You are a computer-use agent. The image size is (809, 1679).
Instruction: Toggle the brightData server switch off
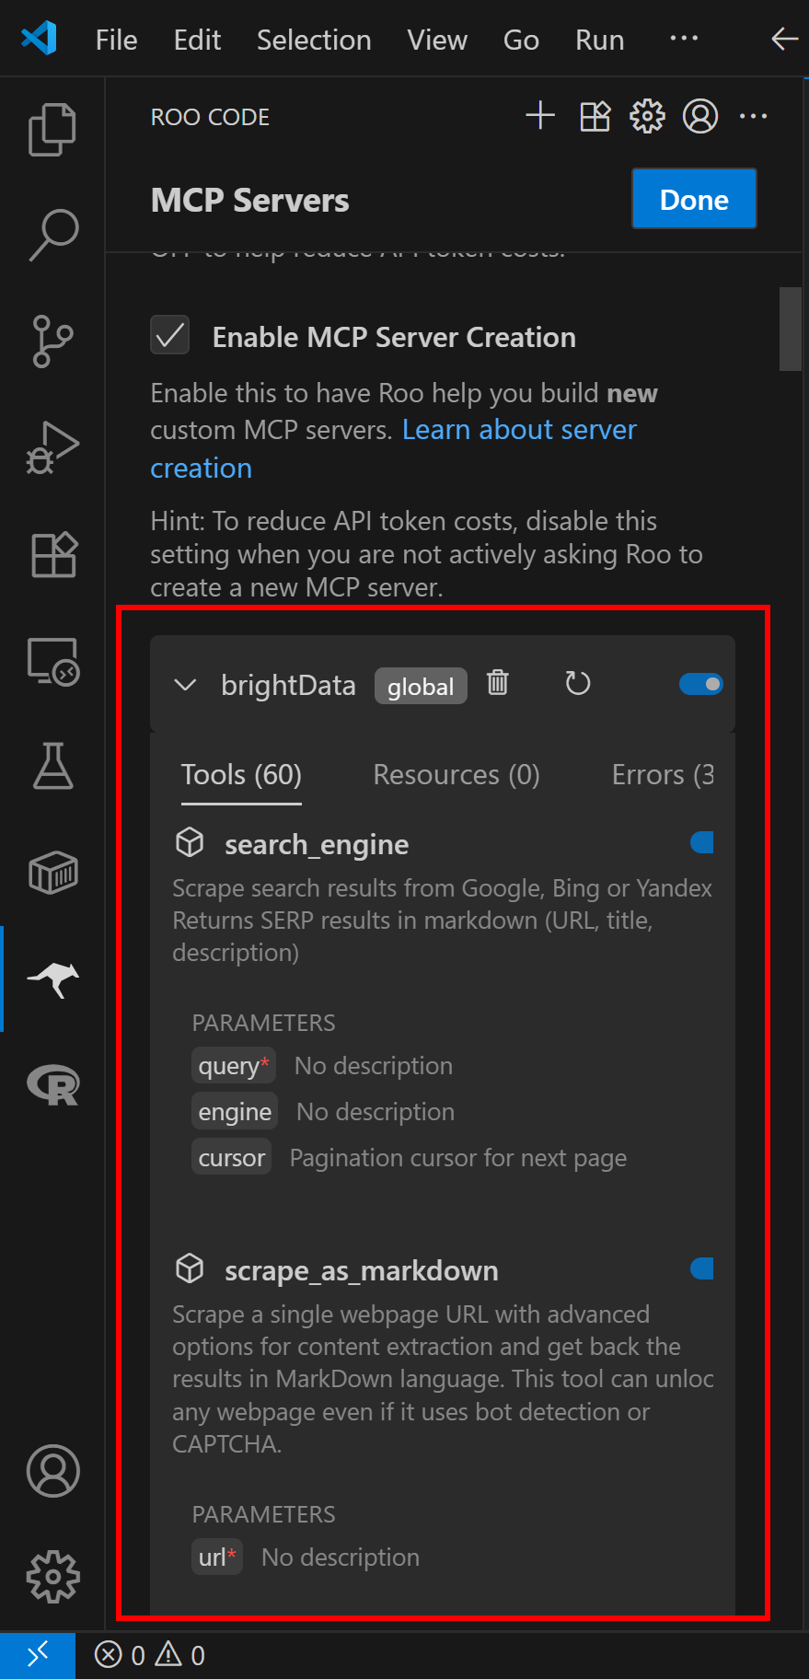[x=701, y=684]
